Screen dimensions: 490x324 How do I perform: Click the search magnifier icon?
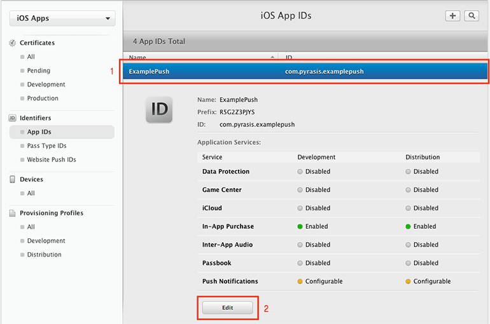[472, 16]
